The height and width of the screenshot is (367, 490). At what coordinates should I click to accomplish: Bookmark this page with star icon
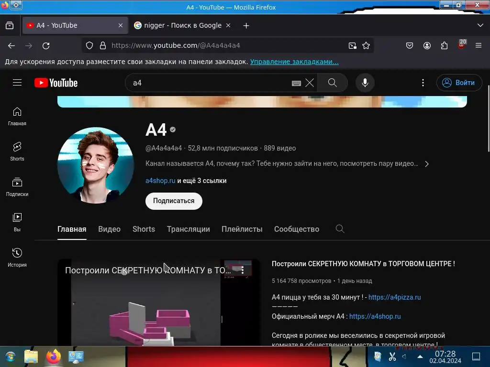tap(366, 45)
